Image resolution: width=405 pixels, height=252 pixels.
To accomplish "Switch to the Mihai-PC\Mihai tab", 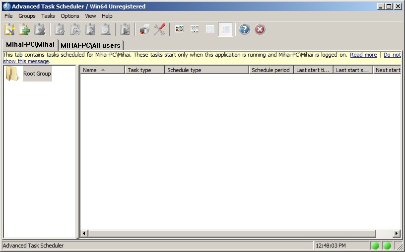I will (x=30, y=45).
